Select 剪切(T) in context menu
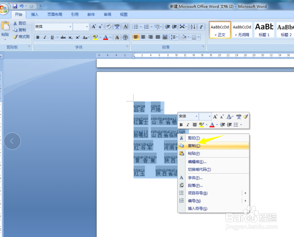This screenshot has height=237, width=294. click(213, 138)
